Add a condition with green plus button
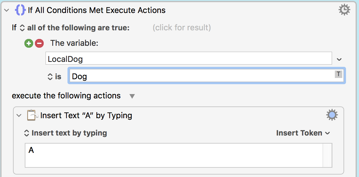The height and width of the screenshot is (177, 359). pyautogui.click(x=29, y=43)
